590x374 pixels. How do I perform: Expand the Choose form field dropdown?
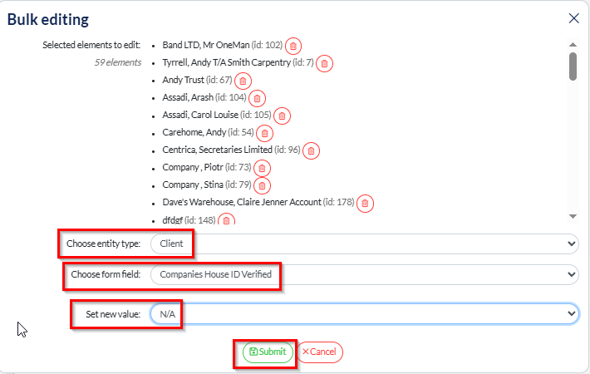[x=364, y=274]
